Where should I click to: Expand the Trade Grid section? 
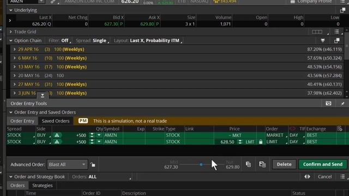pyautogui.click(x=11, y=32)
